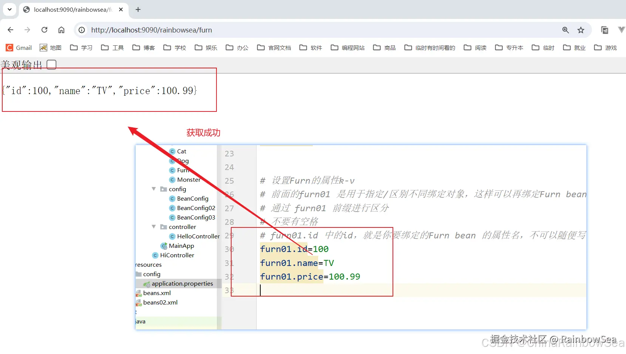This screenshot has height=354, width=626.
Task: Open the 专升本 bookmark folder
Action: [x=509, y=48]
